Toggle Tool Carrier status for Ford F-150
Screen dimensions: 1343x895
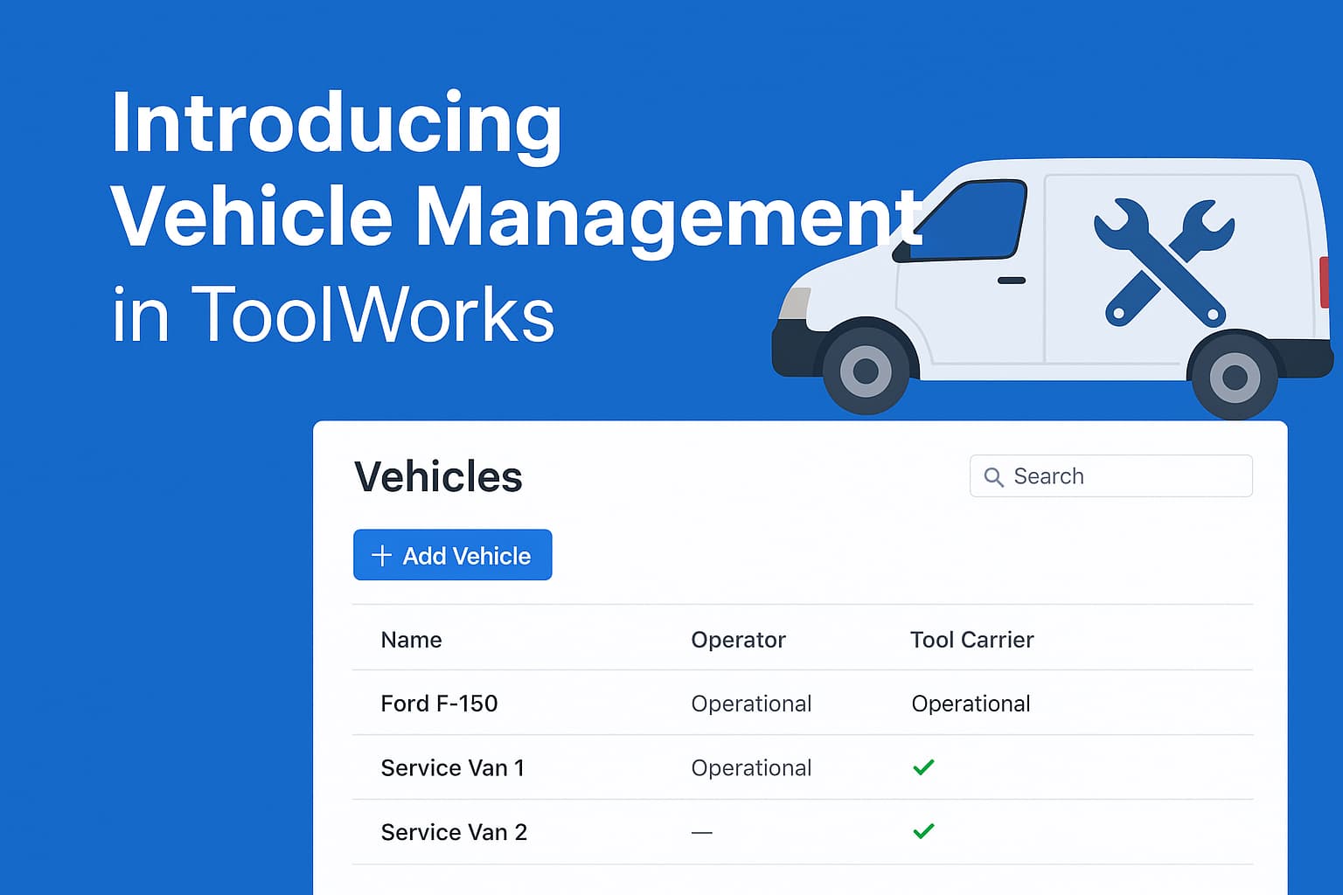971,704
